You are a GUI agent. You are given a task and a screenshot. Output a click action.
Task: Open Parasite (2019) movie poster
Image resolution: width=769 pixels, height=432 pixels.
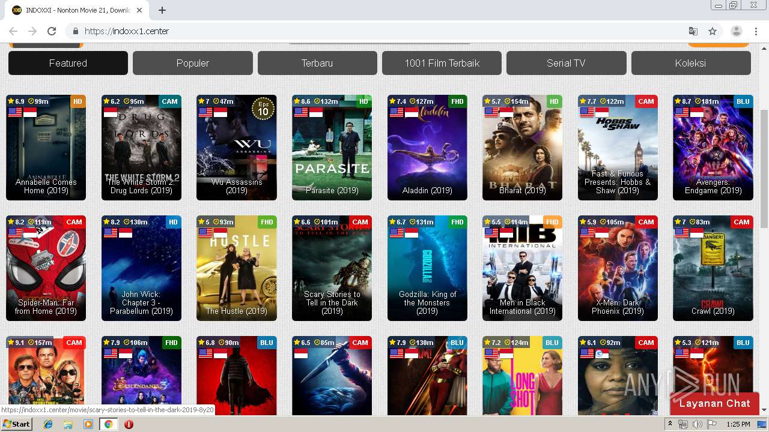pyautogui.click(x=332, y=148)
